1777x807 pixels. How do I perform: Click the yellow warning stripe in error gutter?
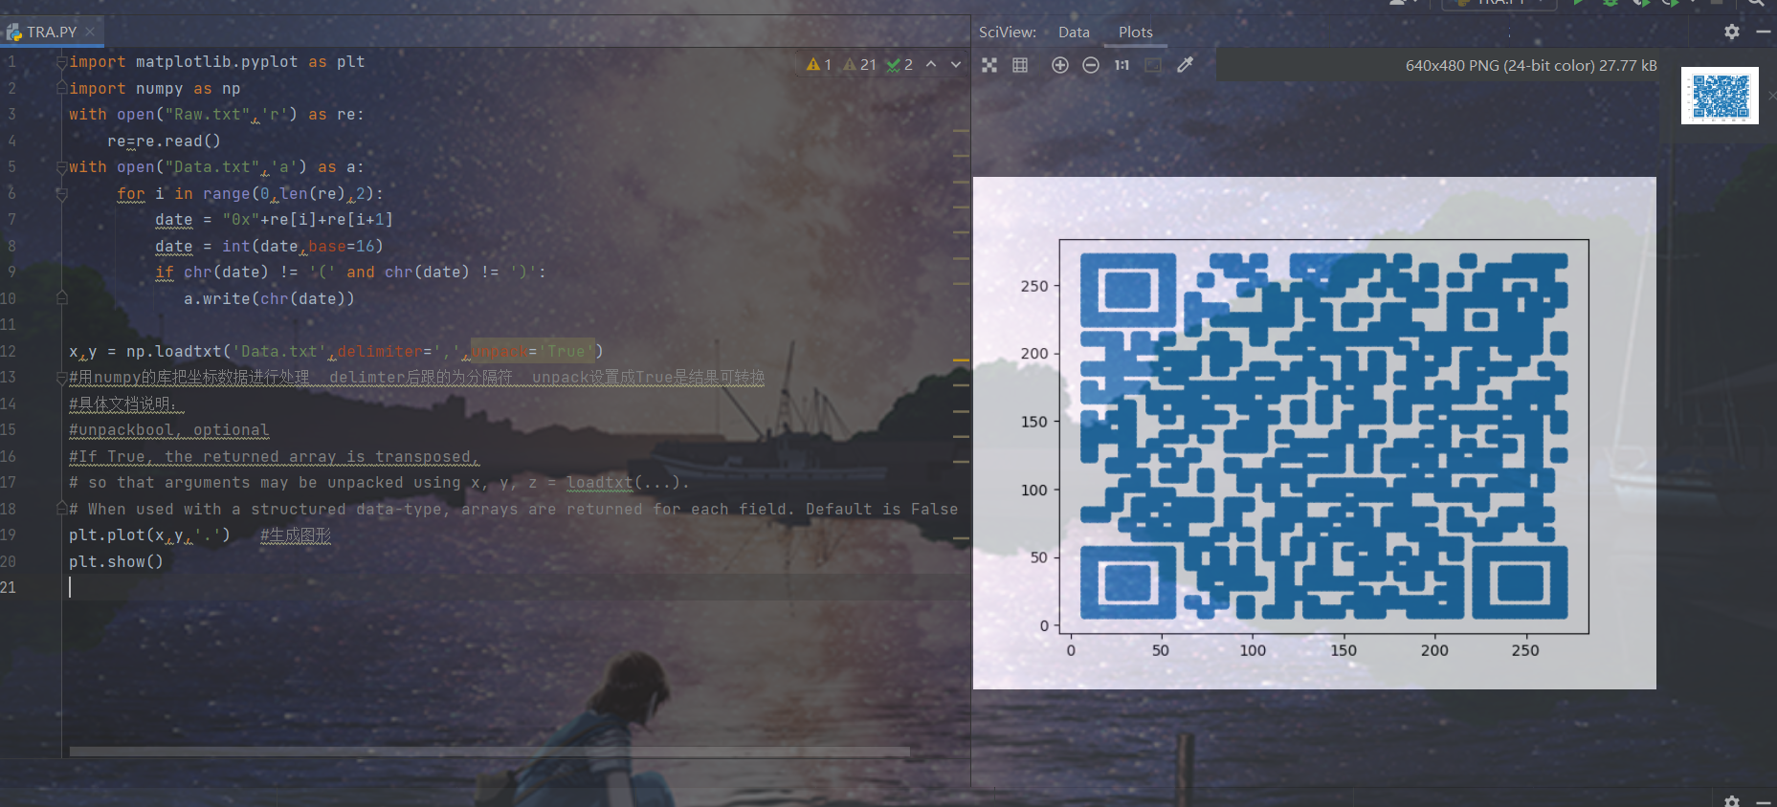click(x=961, y=360)
